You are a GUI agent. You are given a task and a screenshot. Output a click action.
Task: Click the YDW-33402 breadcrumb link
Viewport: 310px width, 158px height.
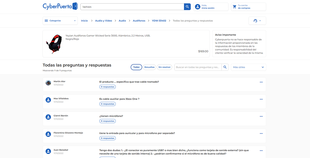click(159, 21)
